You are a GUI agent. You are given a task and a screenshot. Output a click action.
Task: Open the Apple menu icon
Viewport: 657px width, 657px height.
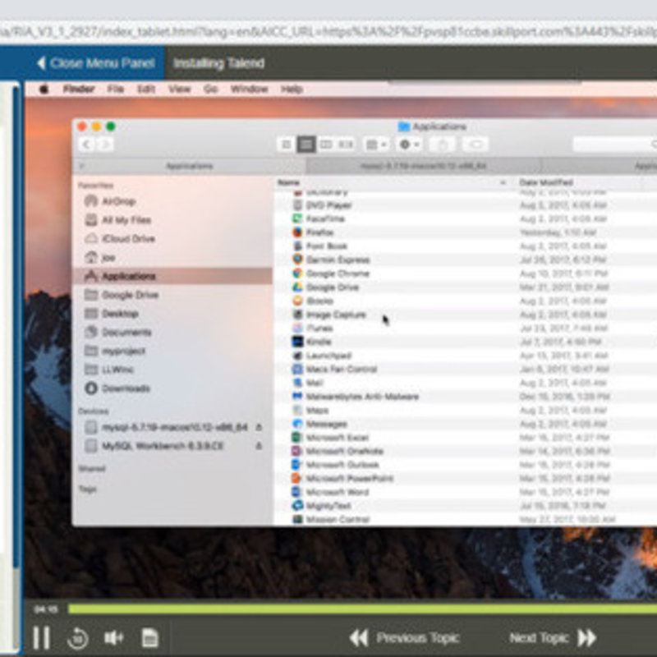click(x=44, y=89)
